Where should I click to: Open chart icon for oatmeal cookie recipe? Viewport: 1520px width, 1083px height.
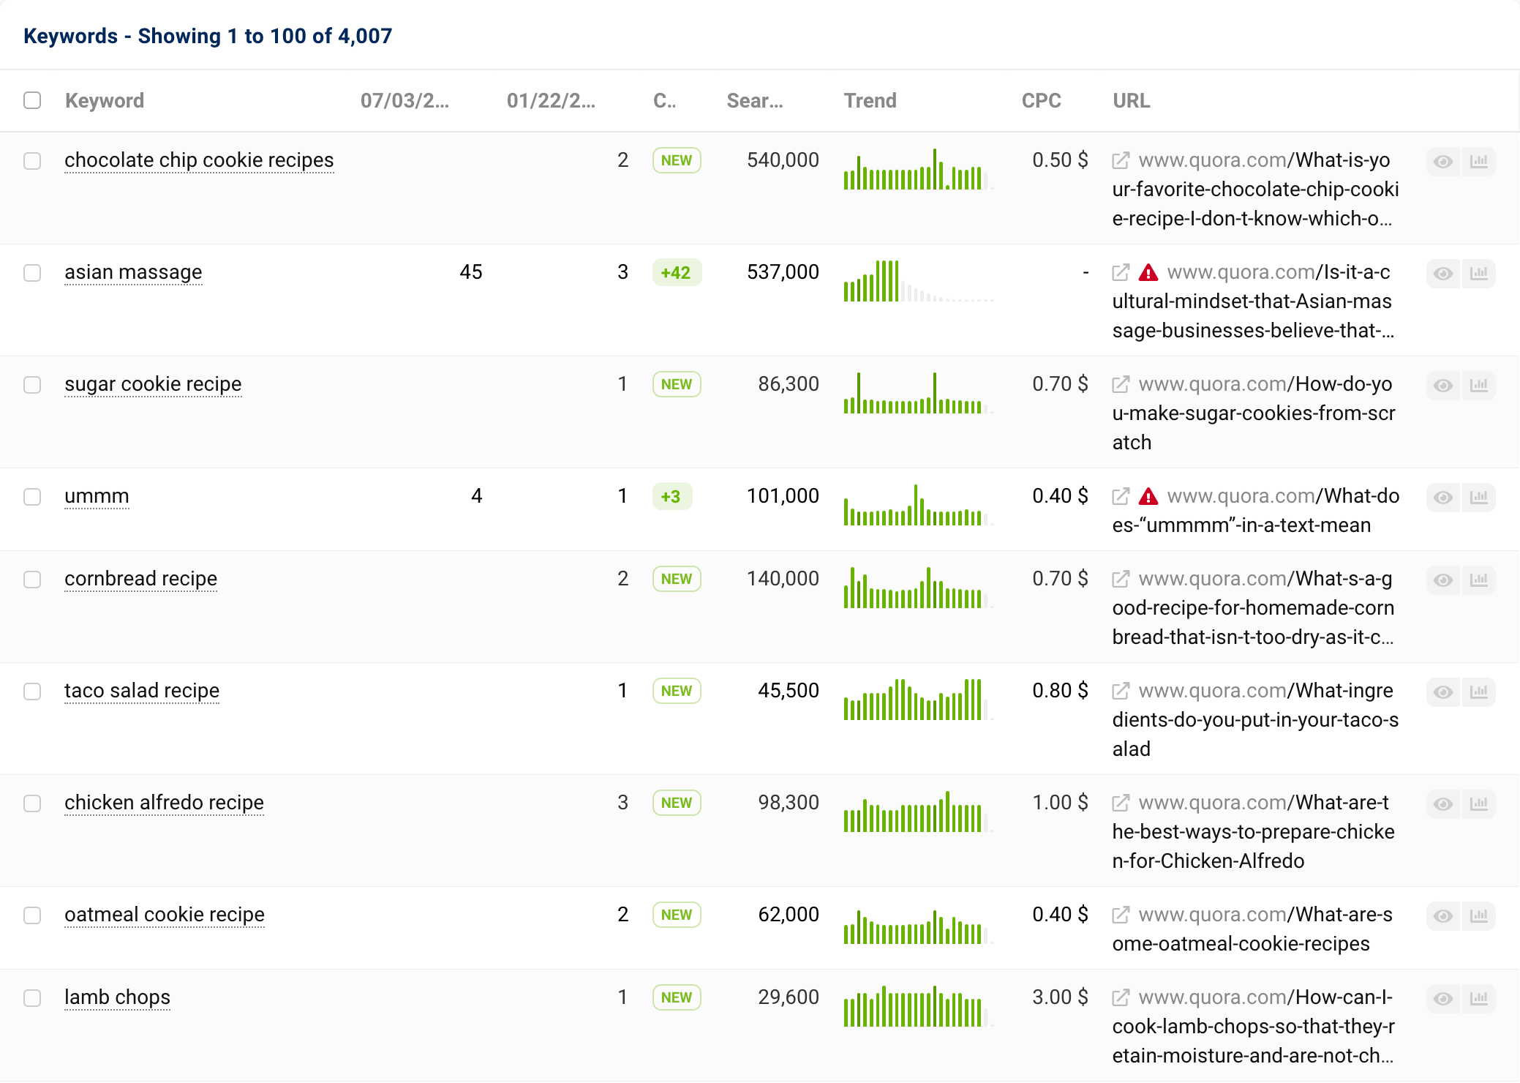coord(1479,915)
